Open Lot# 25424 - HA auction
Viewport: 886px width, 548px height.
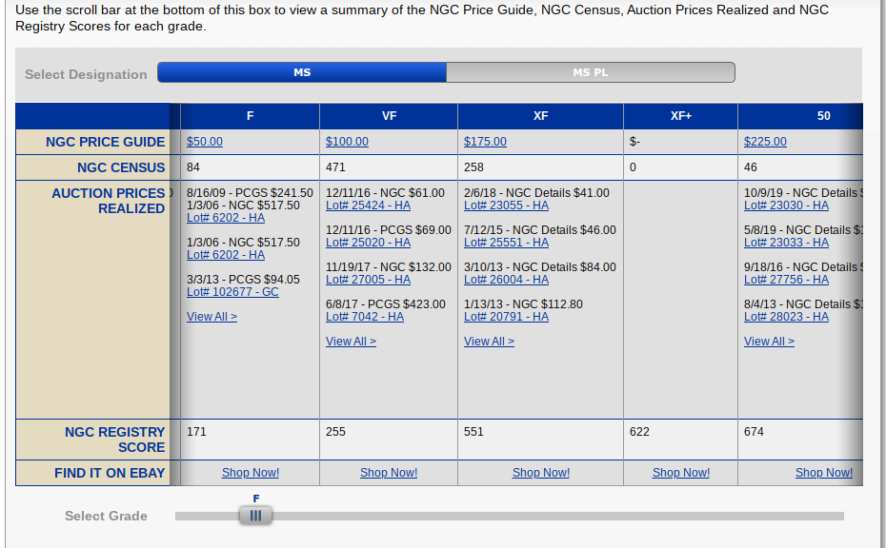click(368, 205)
